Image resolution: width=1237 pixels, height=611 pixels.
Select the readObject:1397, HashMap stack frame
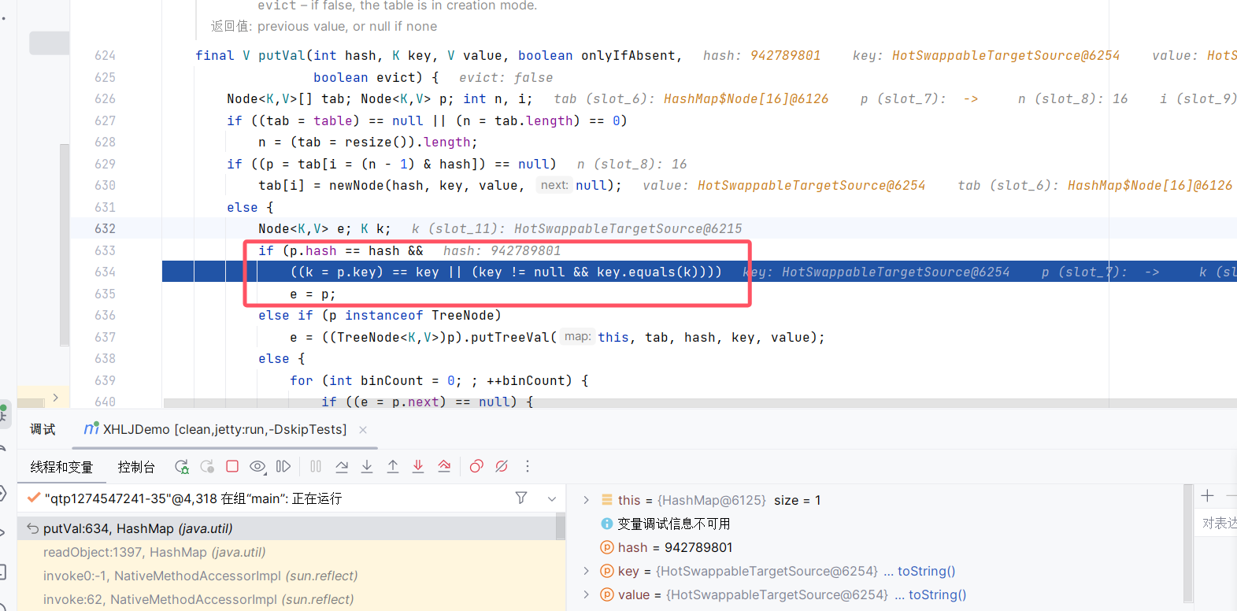(x=287, y=552)
